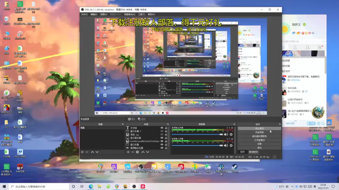Image resolution: width=339 pixels, height=190 pixels.
Task: Open Microsoft Edge from taskbar
Action: [x=91, y=187]
